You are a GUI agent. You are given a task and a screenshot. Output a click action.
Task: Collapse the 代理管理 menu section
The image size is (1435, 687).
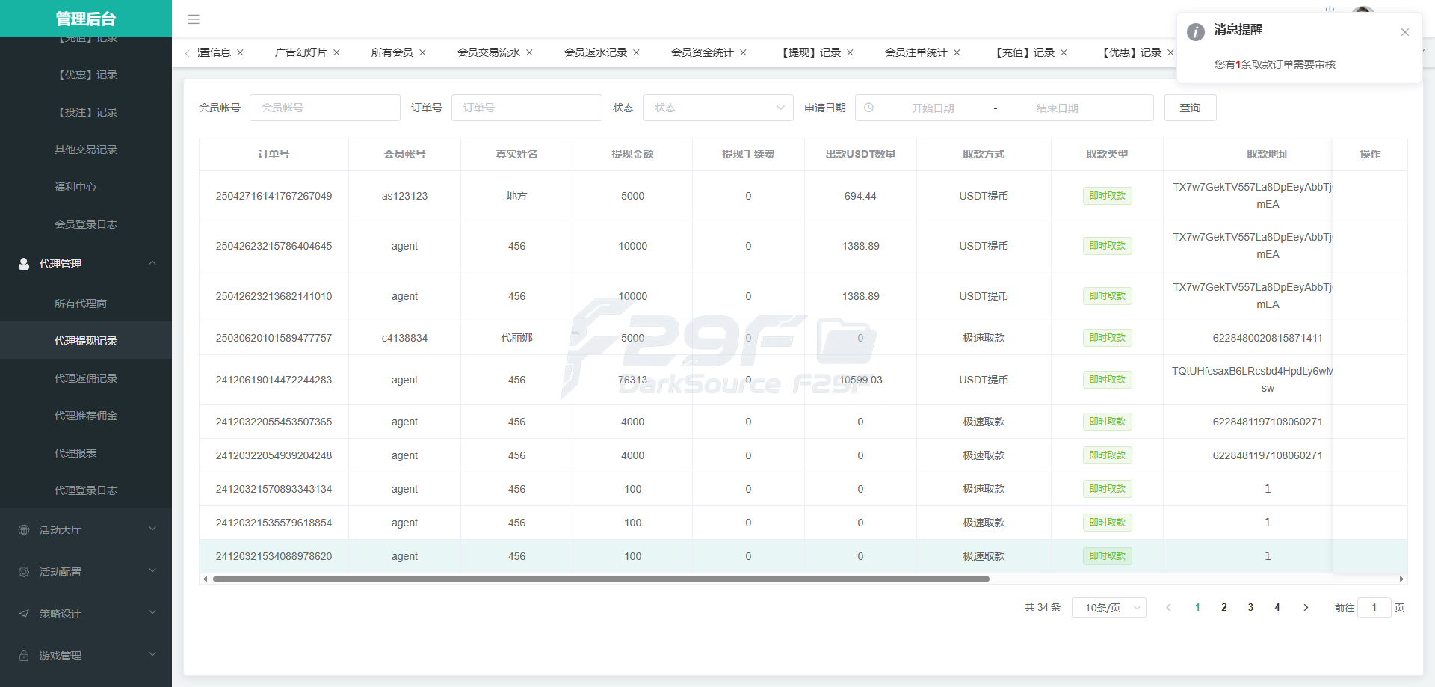click(152, 263)
